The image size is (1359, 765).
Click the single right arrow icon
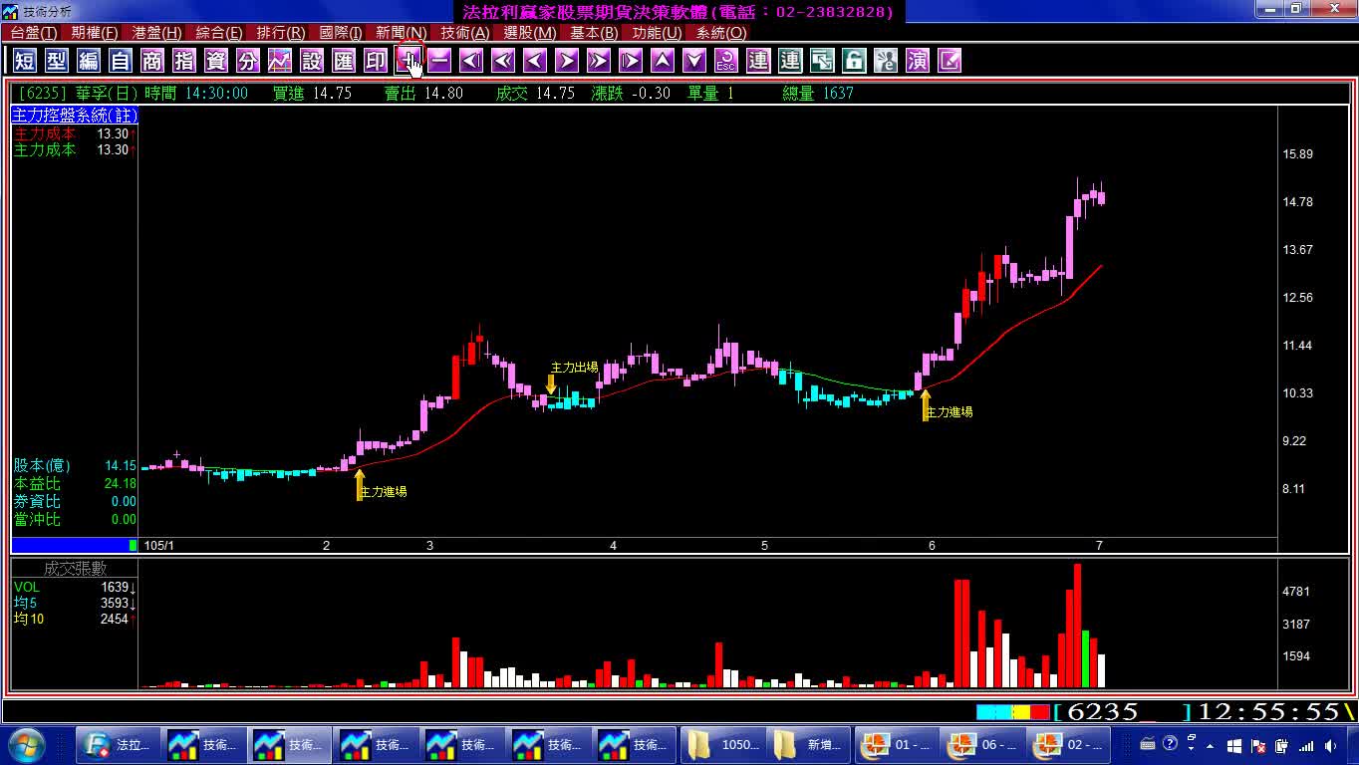coord(567,61)
